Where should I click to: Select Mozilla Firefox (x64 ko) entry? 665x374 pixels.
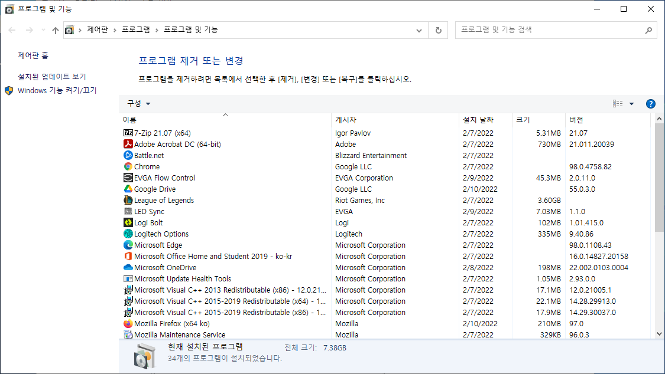[x=172, y=324]
